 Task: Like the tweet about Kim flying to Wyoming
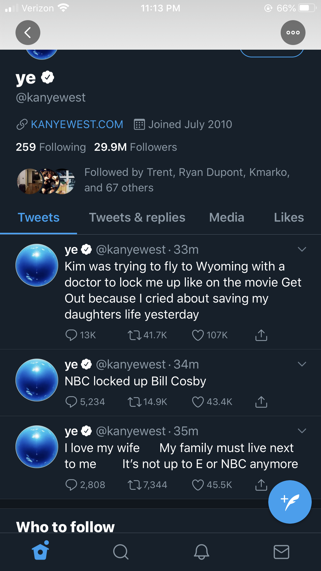pyautogui.click(x=198, y=335)
